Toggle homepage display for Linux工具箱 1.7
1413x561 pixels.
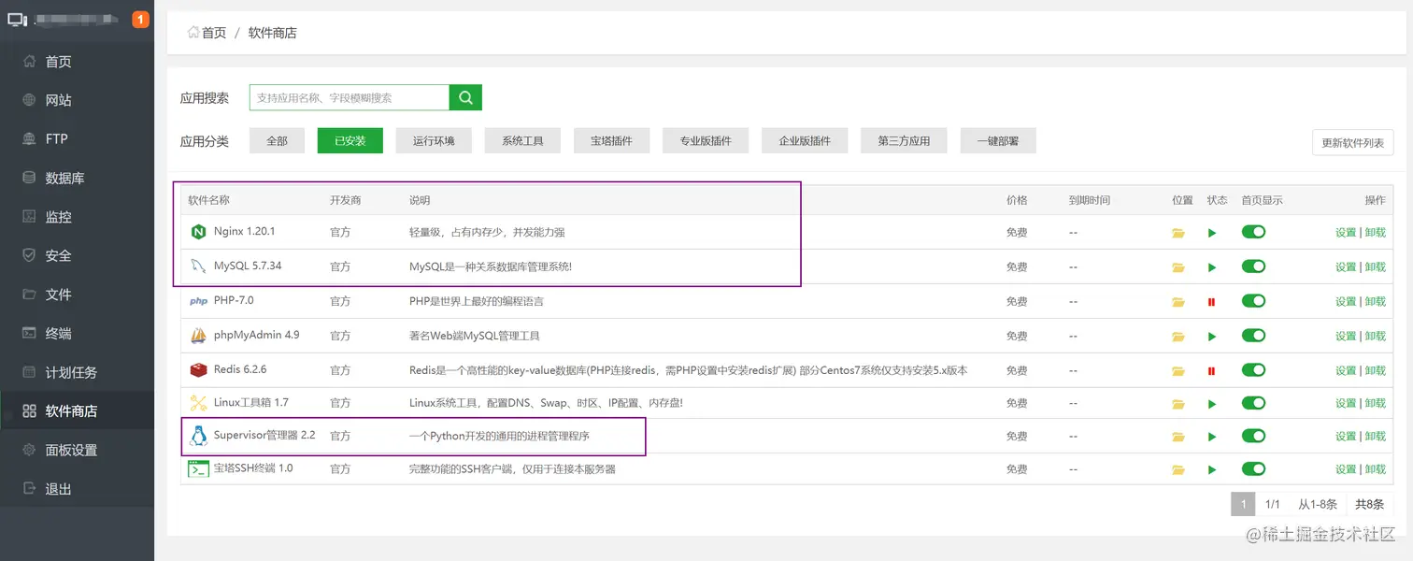pyautogui.click(x=1253, y=403)
